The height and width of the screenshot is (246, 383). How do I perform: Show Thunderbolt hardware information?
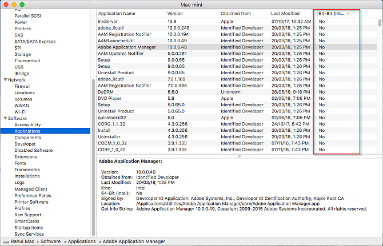pyautogui.click(x=27, y=61)
